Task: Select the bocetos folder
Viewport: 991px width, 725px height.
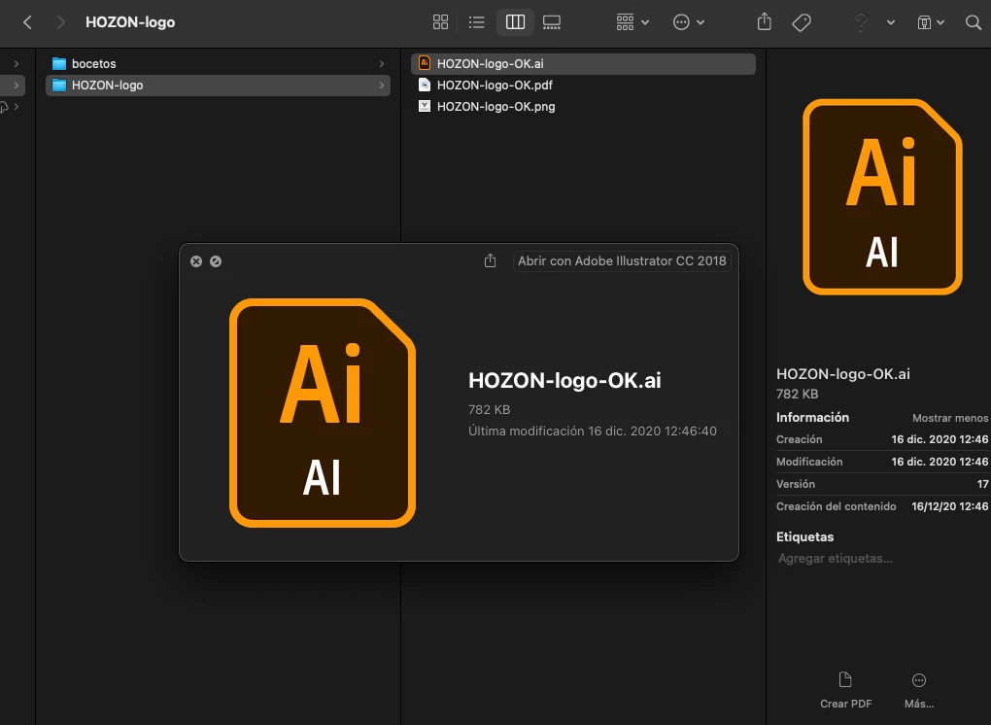Action: [218, 64]
